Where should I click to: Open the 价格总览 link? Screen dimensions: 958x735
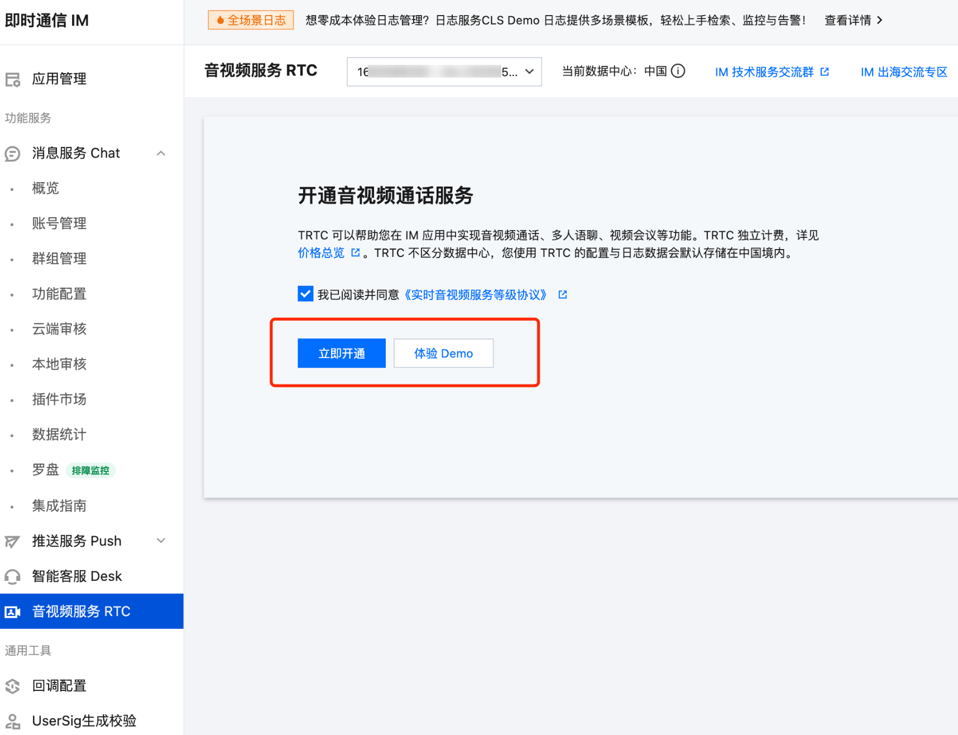pos(321,253)
